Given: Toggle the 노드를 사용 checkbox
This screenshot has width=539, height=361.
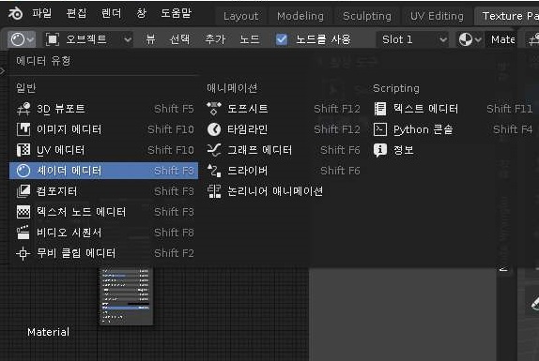Looking at the screenshot, I should (282, 39).
